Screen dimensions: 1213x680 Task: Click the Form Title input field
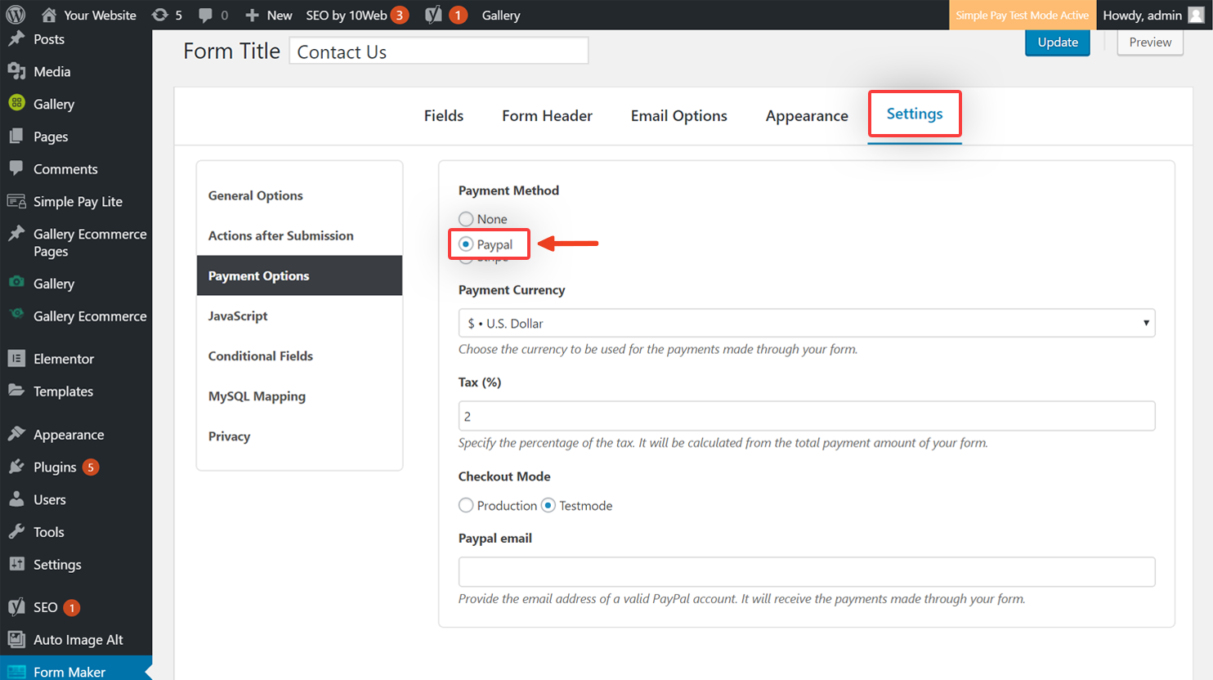point(439,51)
